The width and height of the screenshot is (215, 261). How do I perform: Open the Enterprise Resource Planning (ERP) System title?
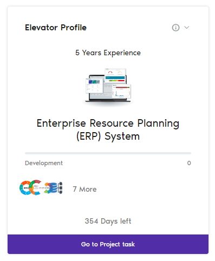click(x=108, y=129)
